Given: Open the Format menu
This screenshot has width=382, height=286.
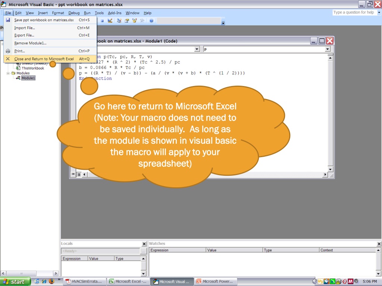Looking at the screenshot, I should coord(58,13).
